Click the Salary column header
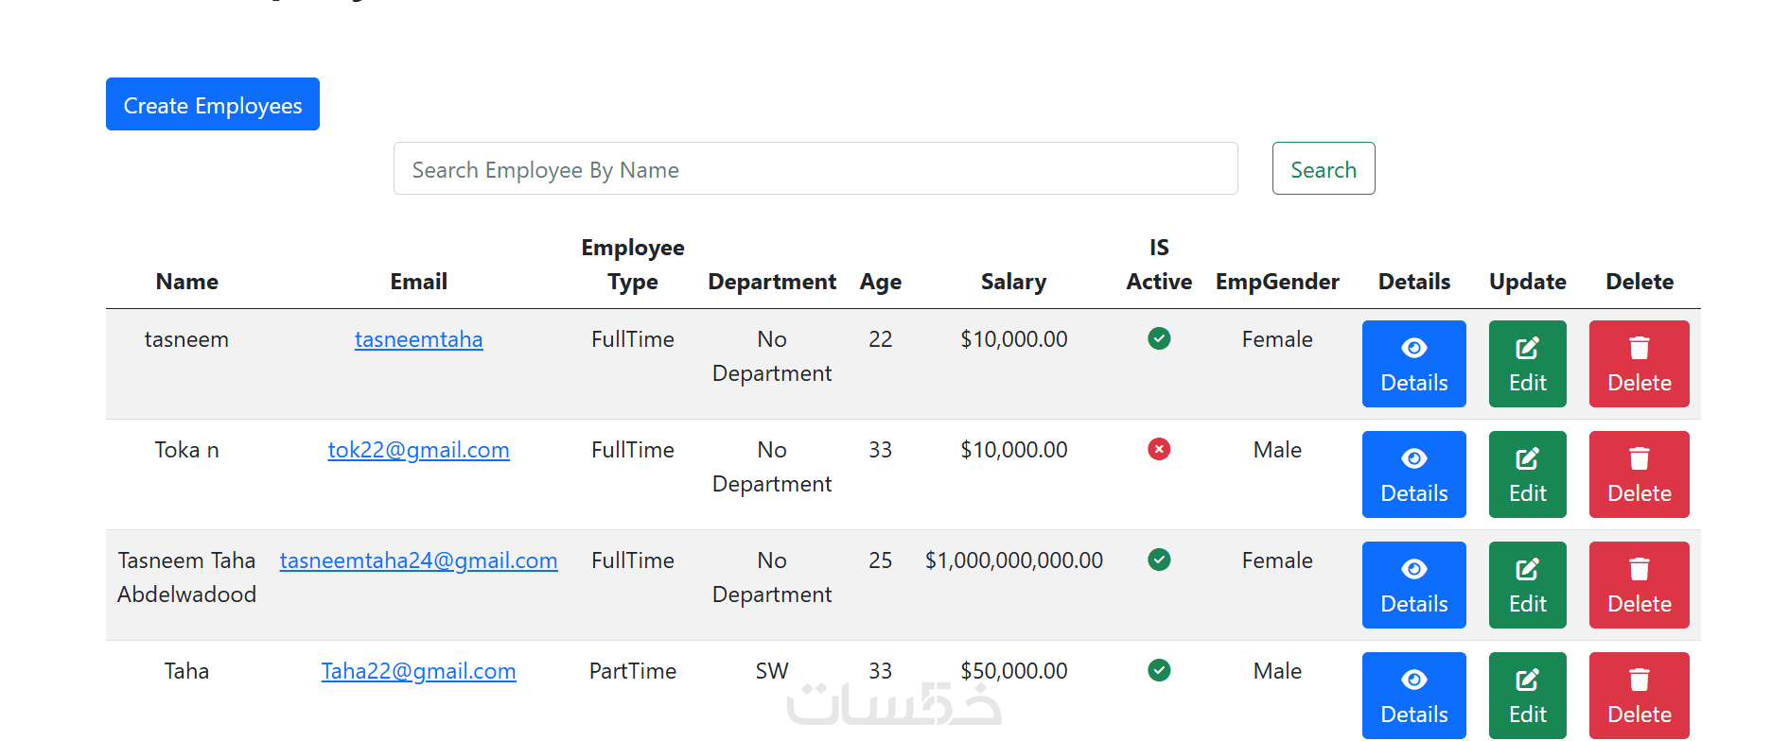 [1013, 282]
